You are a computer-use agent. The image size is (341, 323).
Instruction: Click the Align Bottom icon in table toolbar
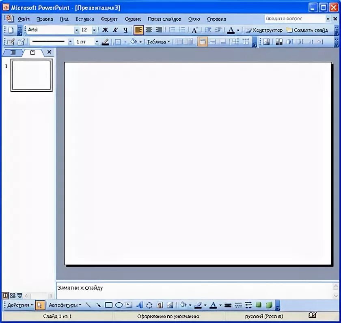click(x=224, y=42)
